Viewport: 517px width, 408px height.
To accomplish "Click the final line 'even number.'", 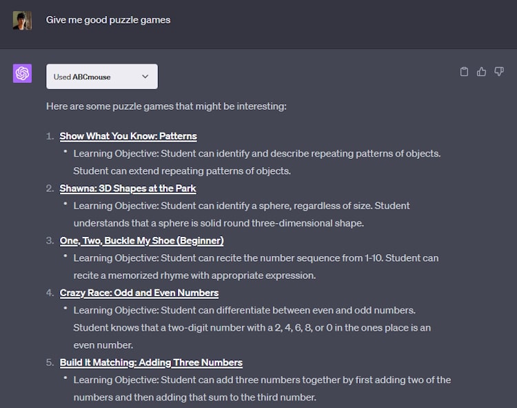I will (103, 345).
